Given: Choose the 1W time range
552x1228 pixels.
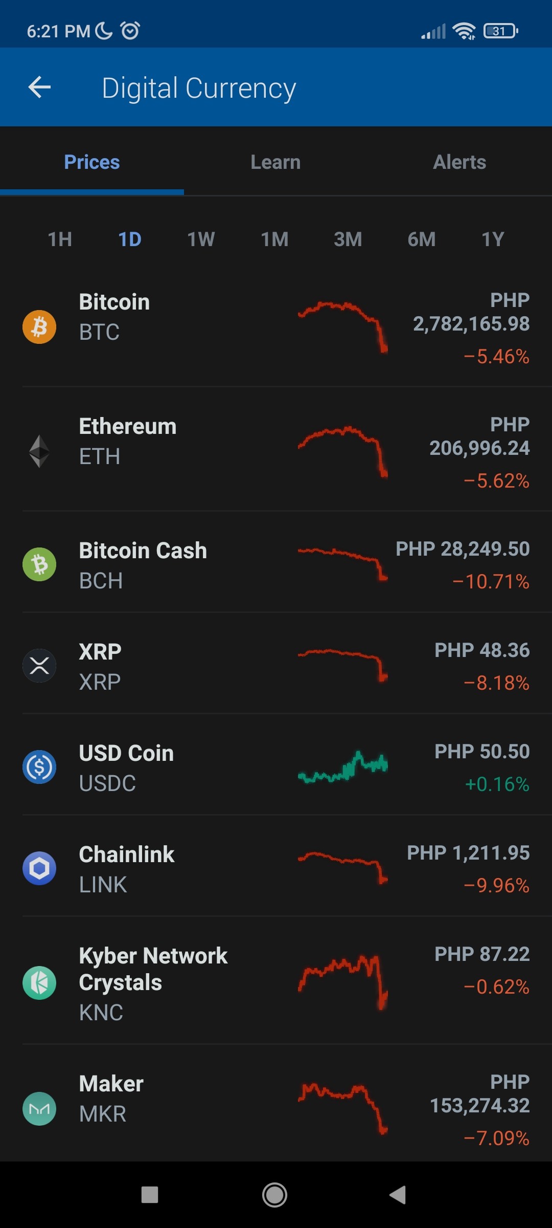Looking at the screenshot, I should (x=201, y=239).
